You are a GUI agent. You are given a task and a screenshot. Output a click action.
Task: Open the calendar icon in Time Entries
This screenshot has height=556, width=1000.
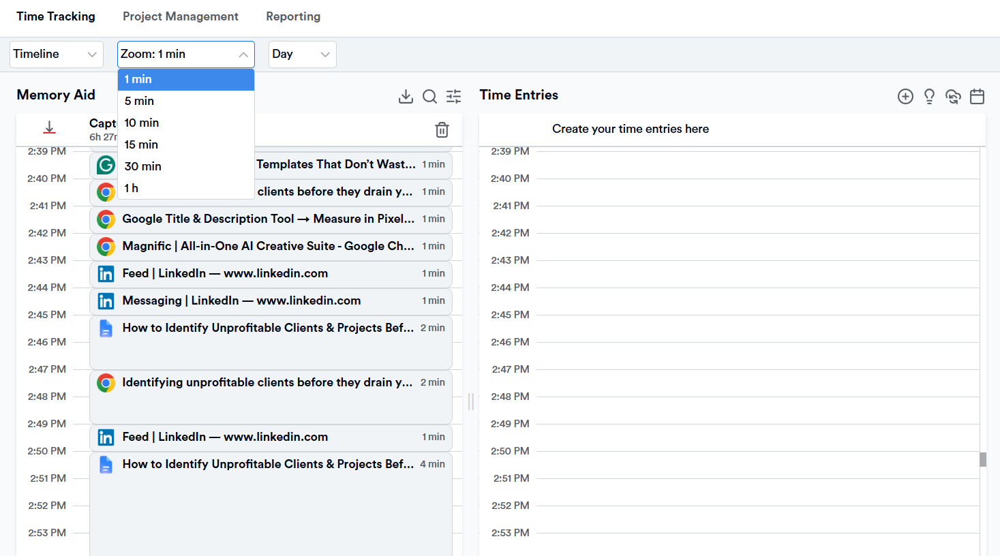tap(977, 96)
